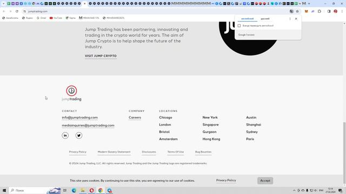Check the always translate English checkbox
346x194 pixels.
tap(239, 26)
